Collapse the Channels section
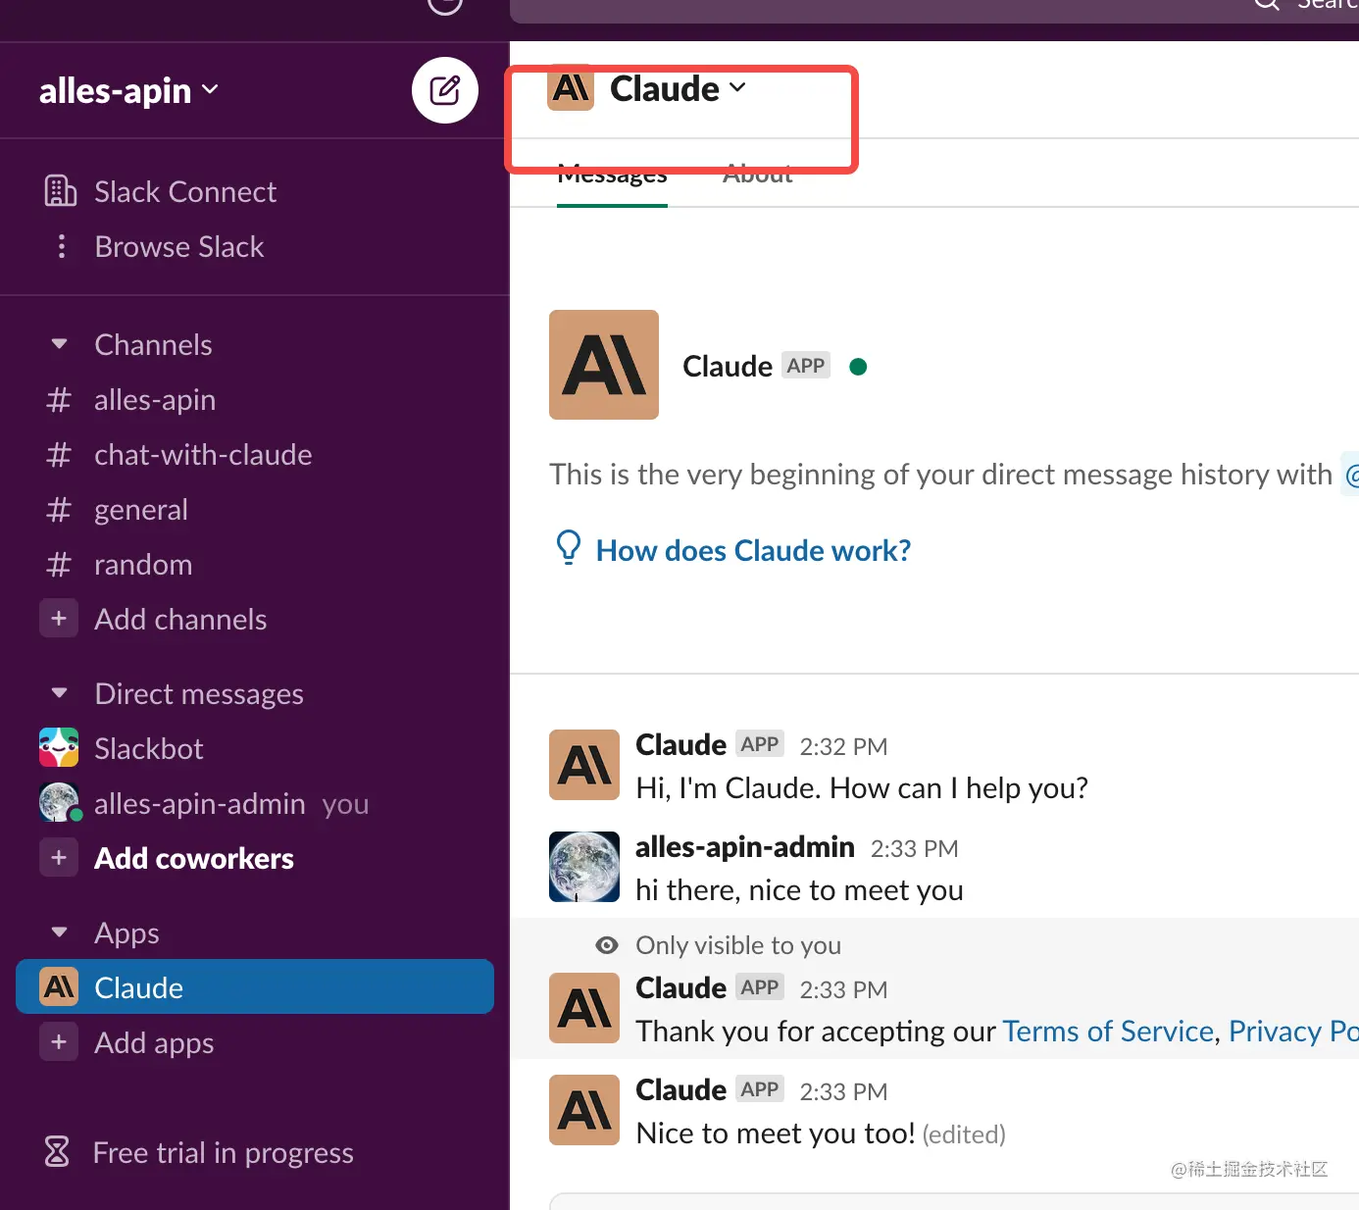This screenshot has width=1359, height=1210. (x=59, y=344)
